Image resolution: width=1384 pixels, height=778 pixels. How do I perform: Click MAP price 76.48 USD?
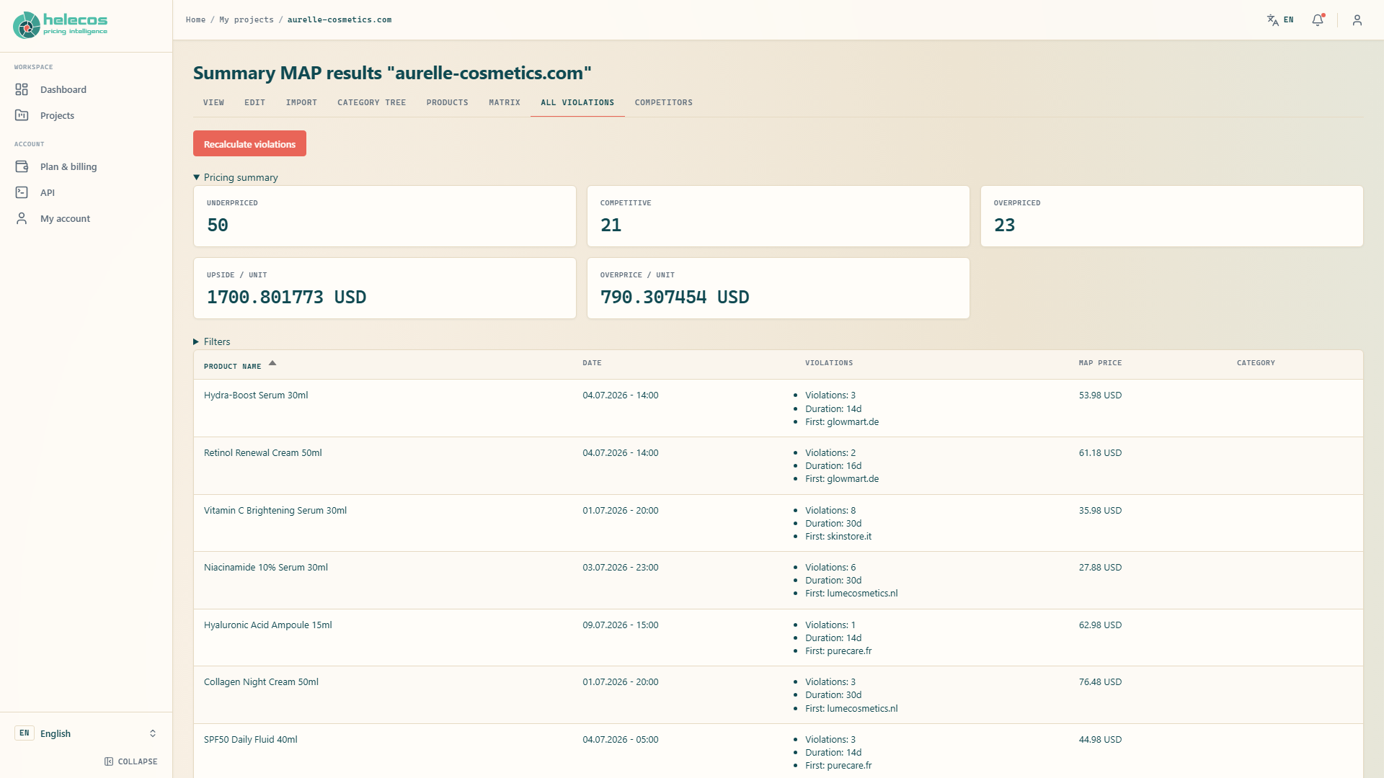click(x=1100, y=682)
